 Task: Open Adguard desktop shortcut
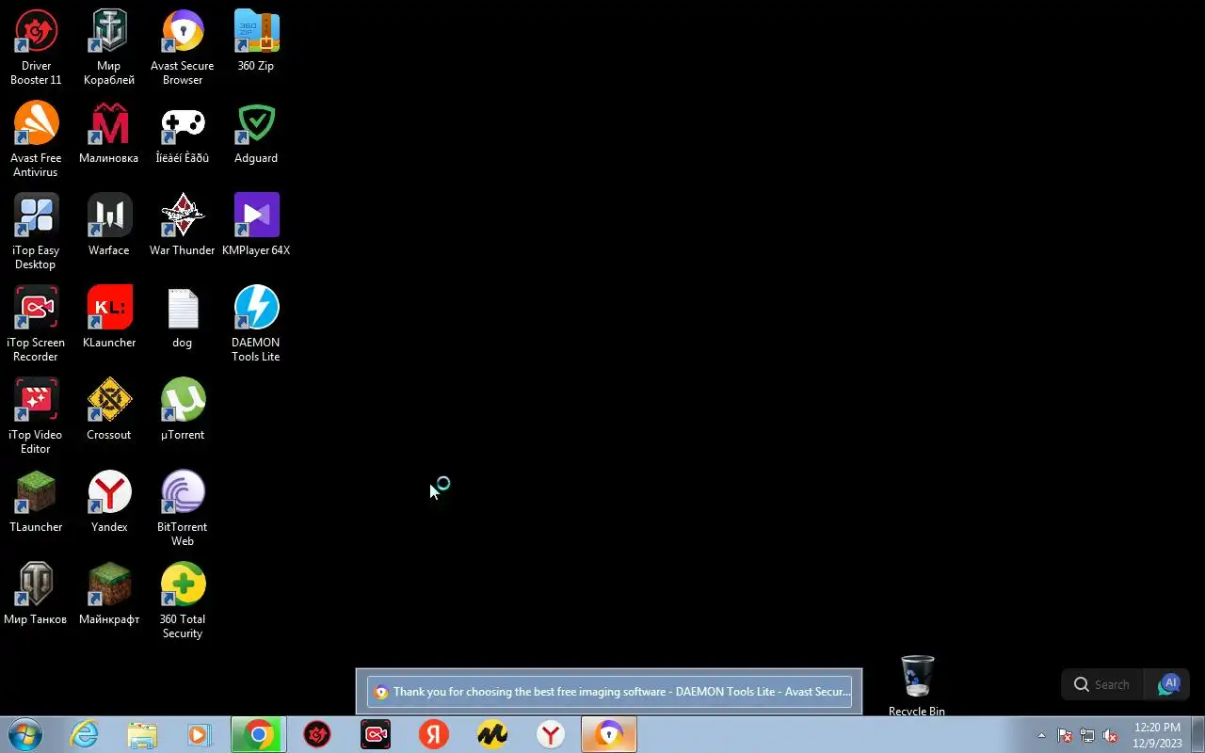coord(256,133)
